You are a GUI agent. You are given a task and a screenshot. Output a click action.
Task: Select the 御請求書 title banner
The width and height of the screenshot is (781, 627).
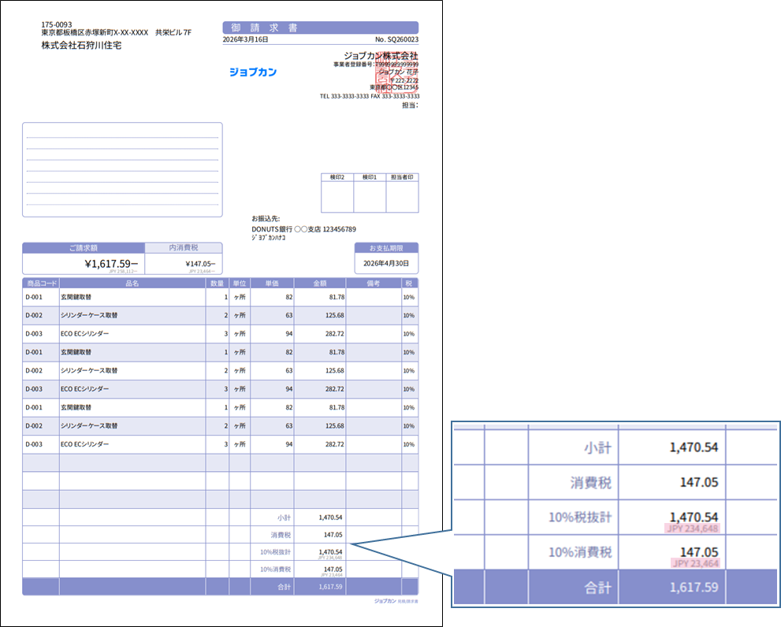click(x=320, y=28)
